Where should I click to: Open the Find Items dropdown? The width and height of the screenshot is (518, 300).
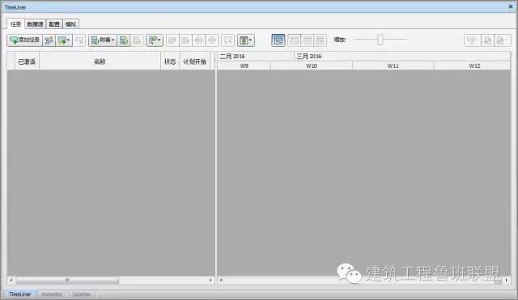click(155, 40)
